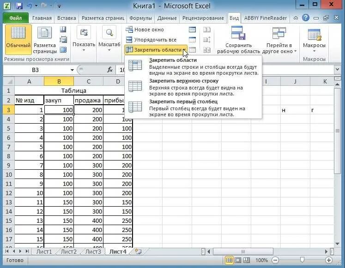Open the quick access toolbar customize dropdown

click(59, 6)
